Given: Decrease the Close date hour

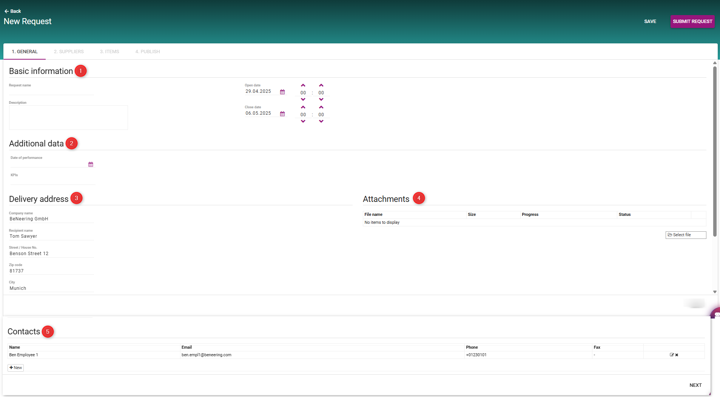Looking at the screenshot, I should pyautogui.click(x=303, y=122).
